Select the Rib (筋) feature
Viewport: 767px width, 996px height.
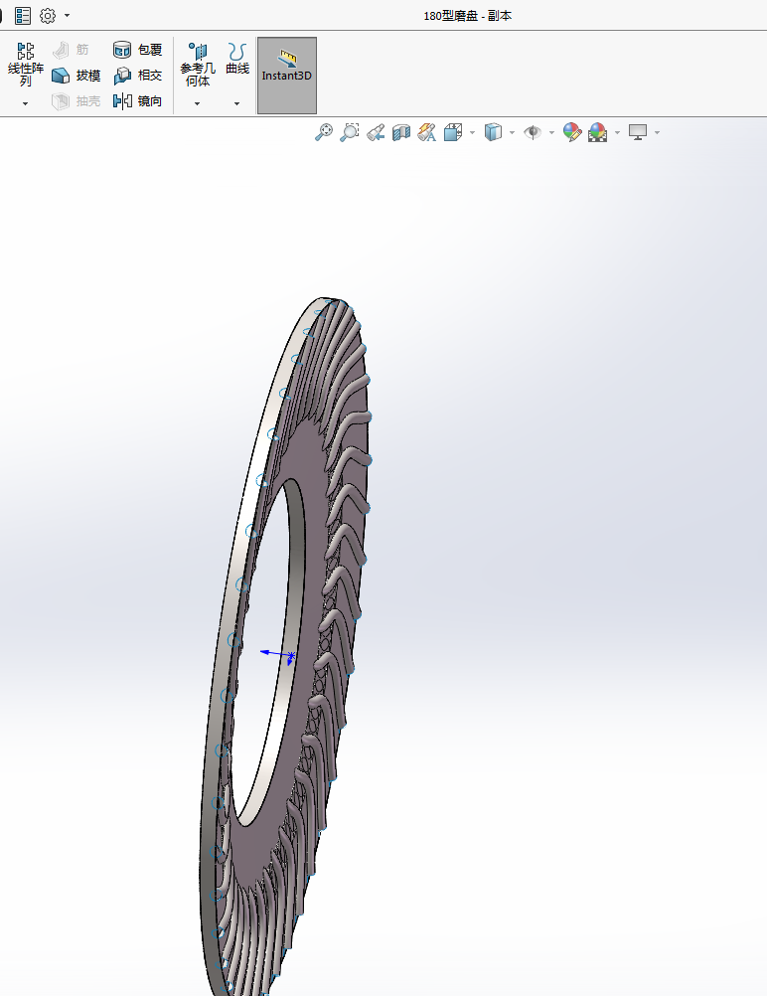click(x=71, y=50)
